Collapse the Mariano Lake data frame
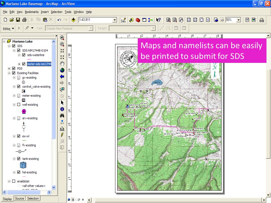The image size is (271, 203). (x=4, y=41)
